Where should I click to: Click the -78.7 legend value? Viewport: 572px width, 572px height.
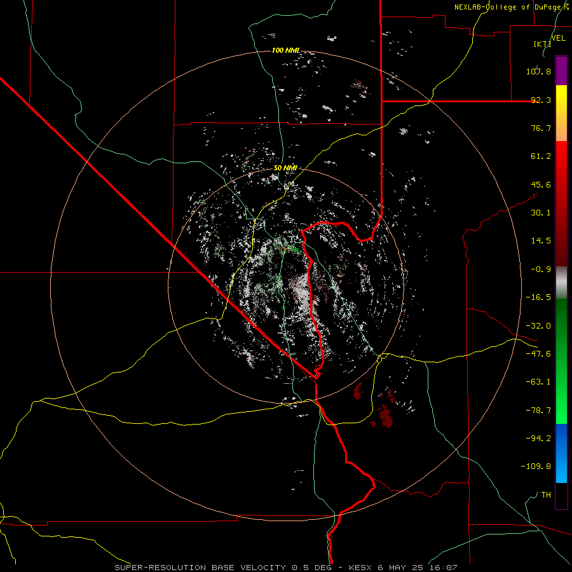coord(538,411)
